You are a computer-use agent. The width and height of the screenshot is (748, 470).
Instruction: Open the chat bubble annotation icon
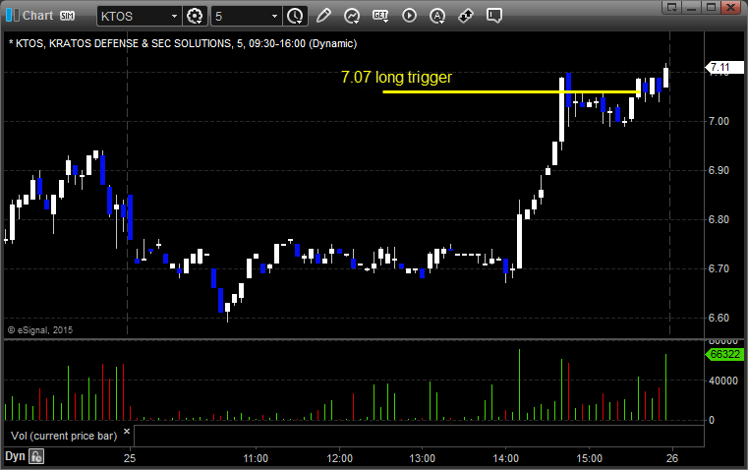[493, 16]
